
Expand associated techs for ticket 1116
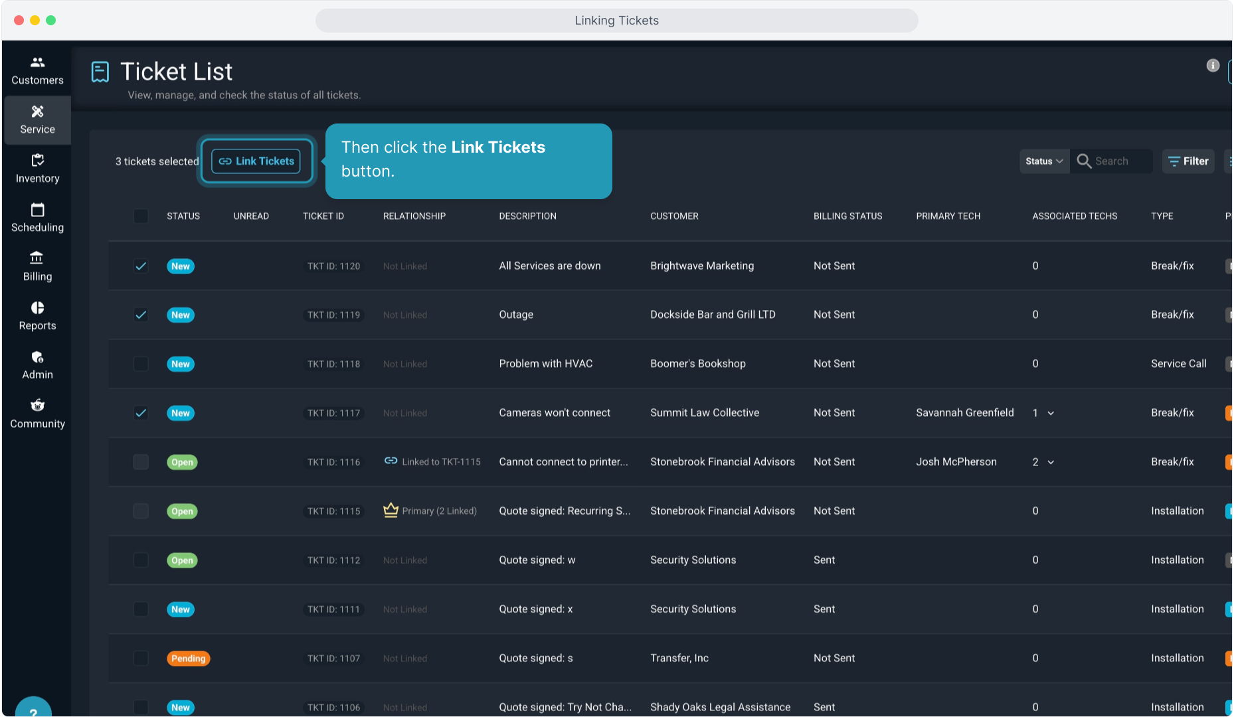click(1051, 463)
